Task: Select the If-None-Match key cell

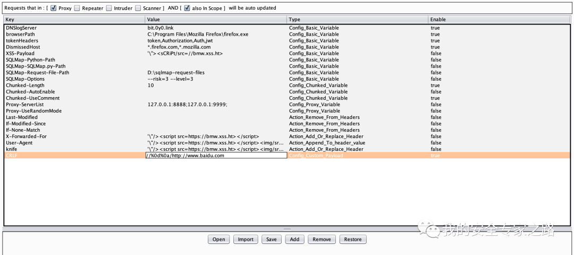Action: tap(75, 130)
